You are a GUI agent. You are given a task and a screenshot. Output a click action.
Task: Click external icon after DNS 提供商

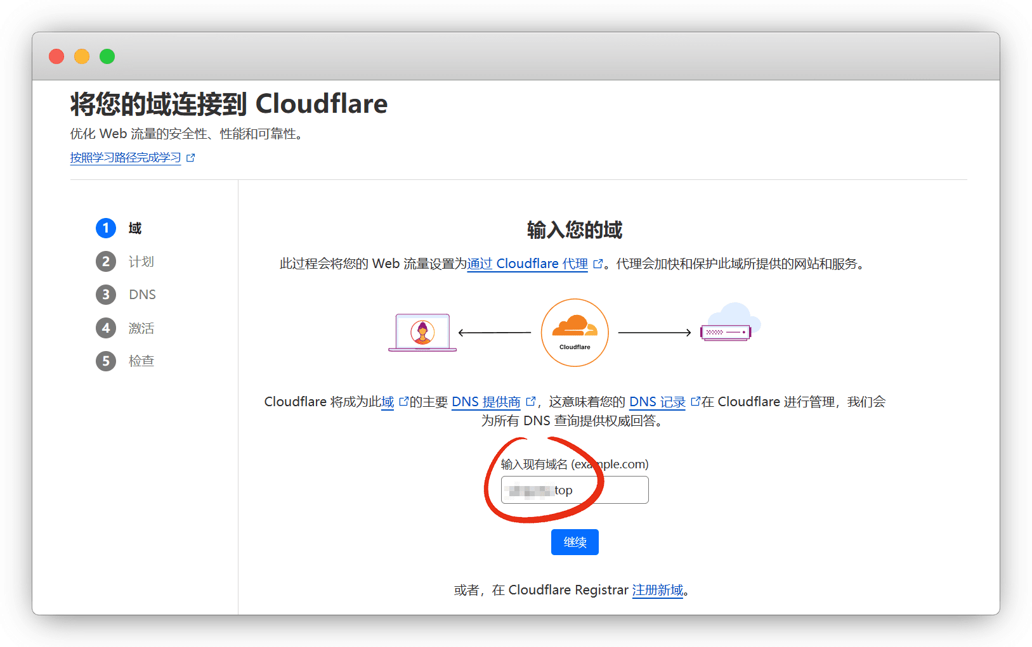pos(531,401)
